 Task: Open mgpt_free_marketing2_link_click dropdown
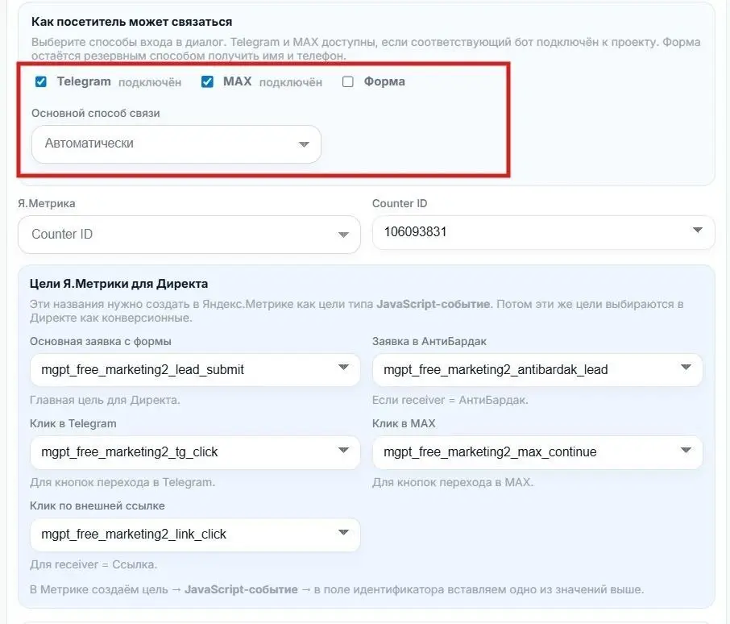195,535
